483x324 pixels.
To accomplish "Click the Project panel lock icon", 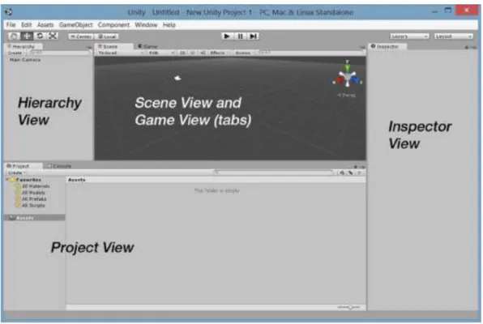I will [x=355, y=167].
